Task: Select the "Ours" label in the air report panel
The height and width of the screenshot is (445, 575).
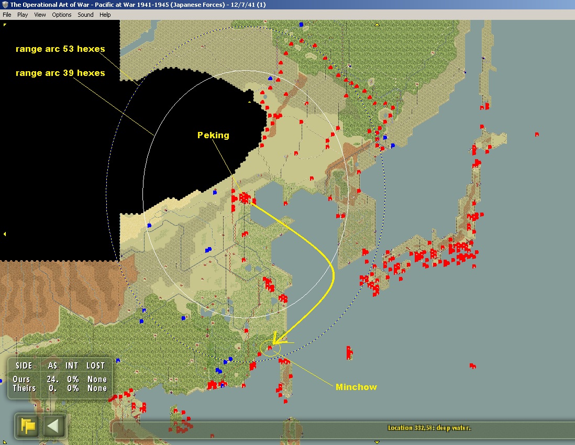Action: (21, 379)
